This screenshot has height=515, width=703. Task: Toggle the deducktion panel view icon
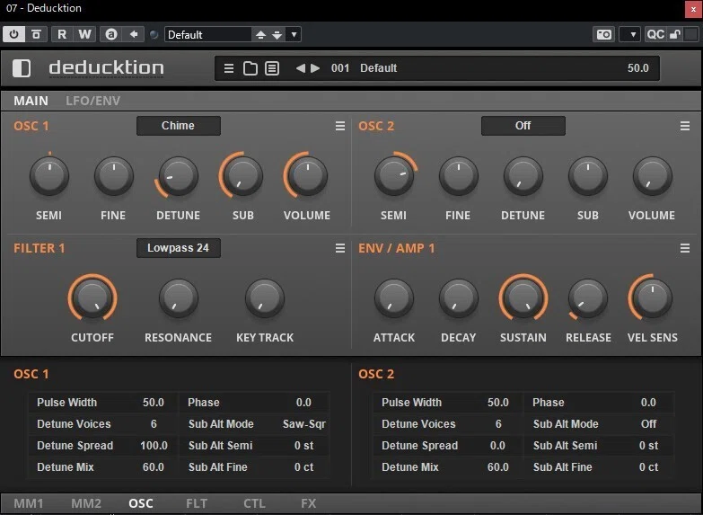coord(22,68)
